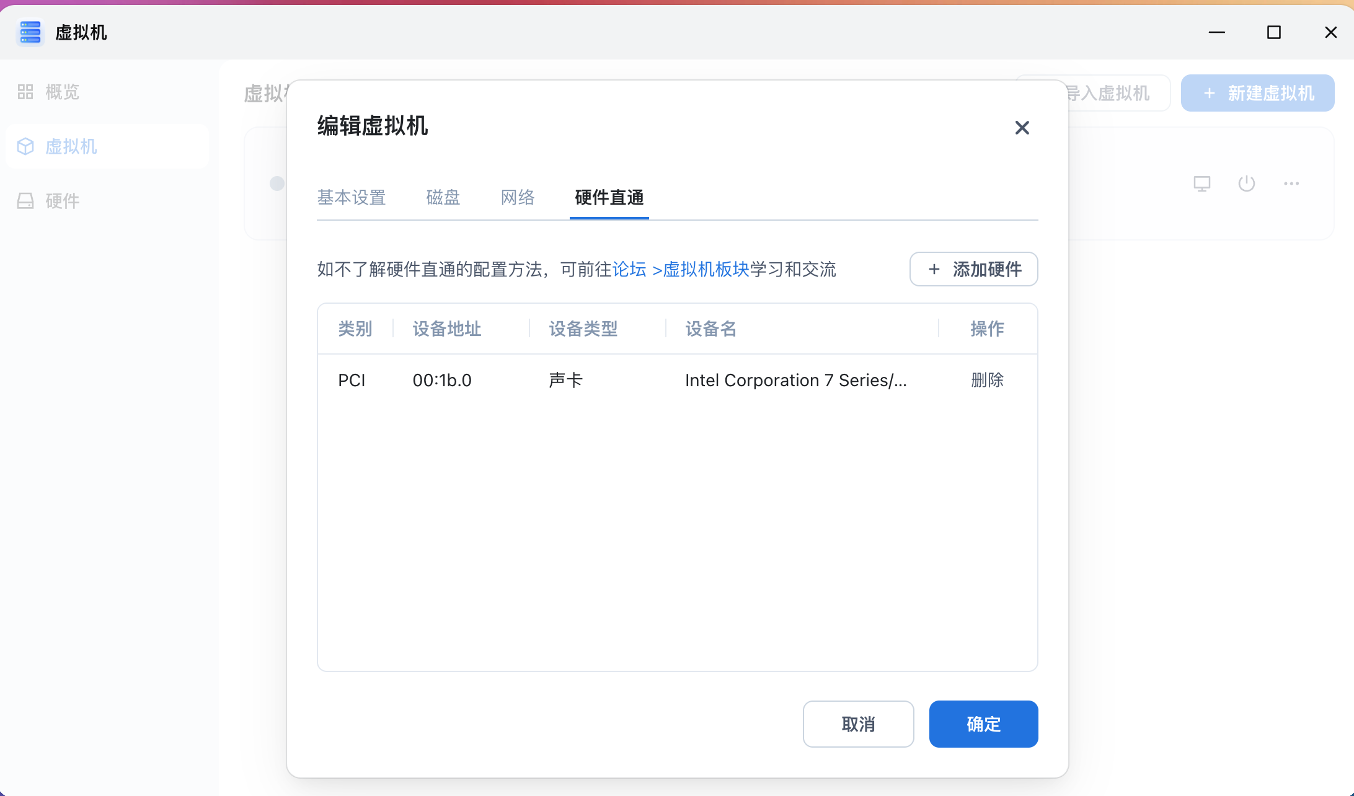Select the Intel Corporation 7 Series device row

pos(795,380)
